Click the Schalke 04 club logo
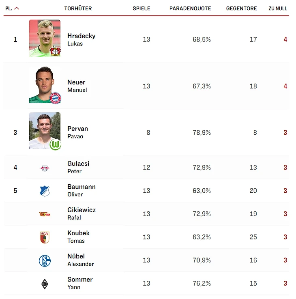 pos(45,260)
